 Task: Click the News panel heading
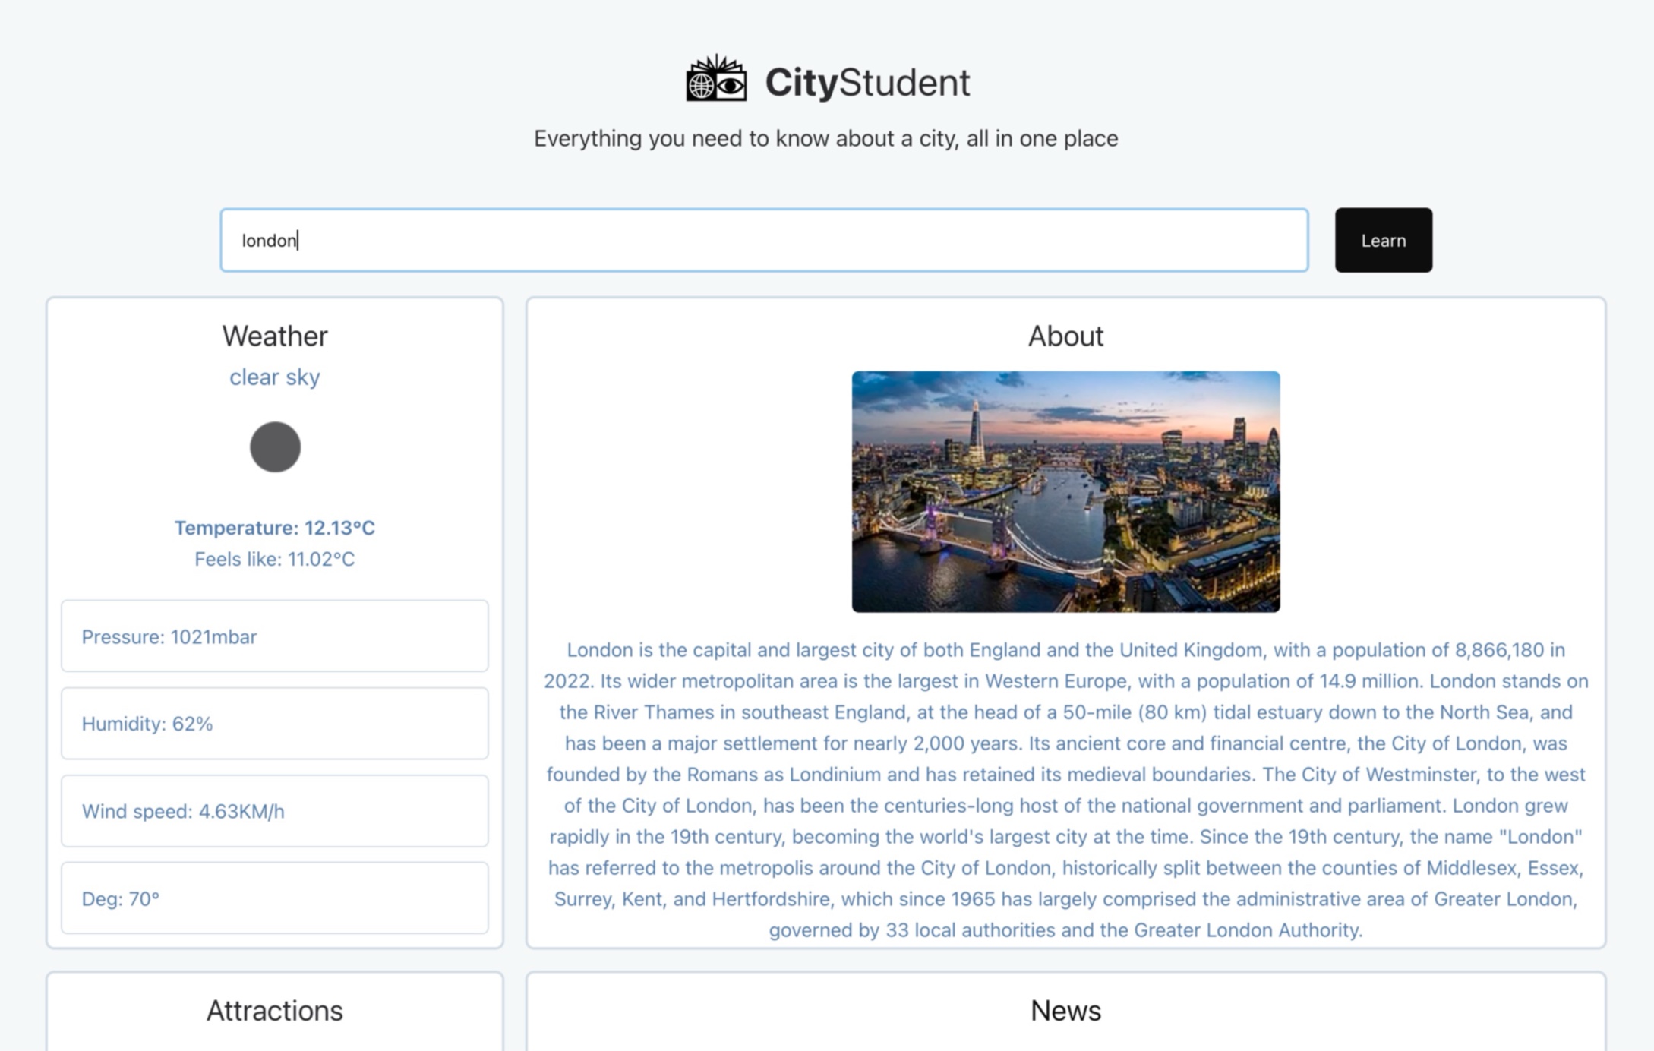tap(1065, 1011)
